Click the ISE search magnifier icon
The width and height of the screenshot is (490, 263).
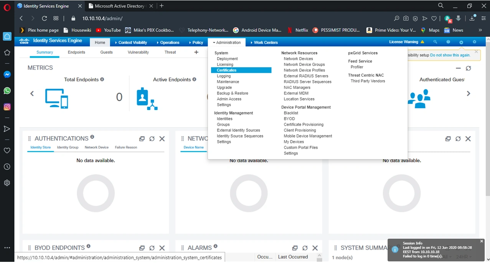coord(435,42)
